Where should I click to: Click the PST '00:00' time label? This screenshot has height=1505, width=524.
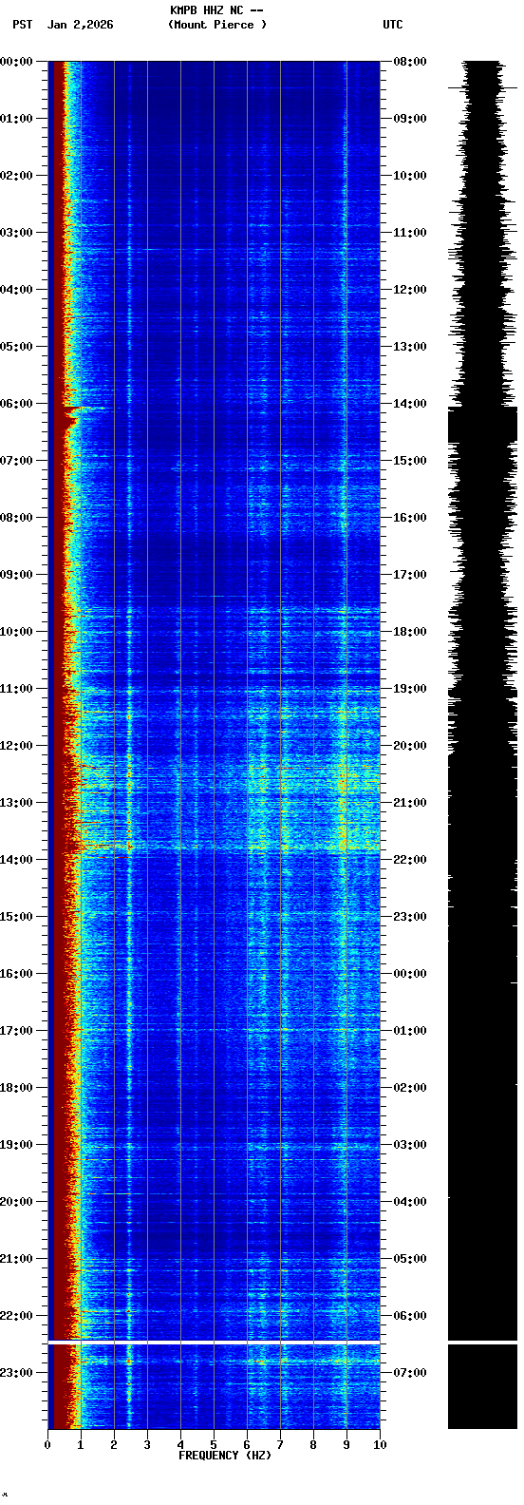coord(17,62)
